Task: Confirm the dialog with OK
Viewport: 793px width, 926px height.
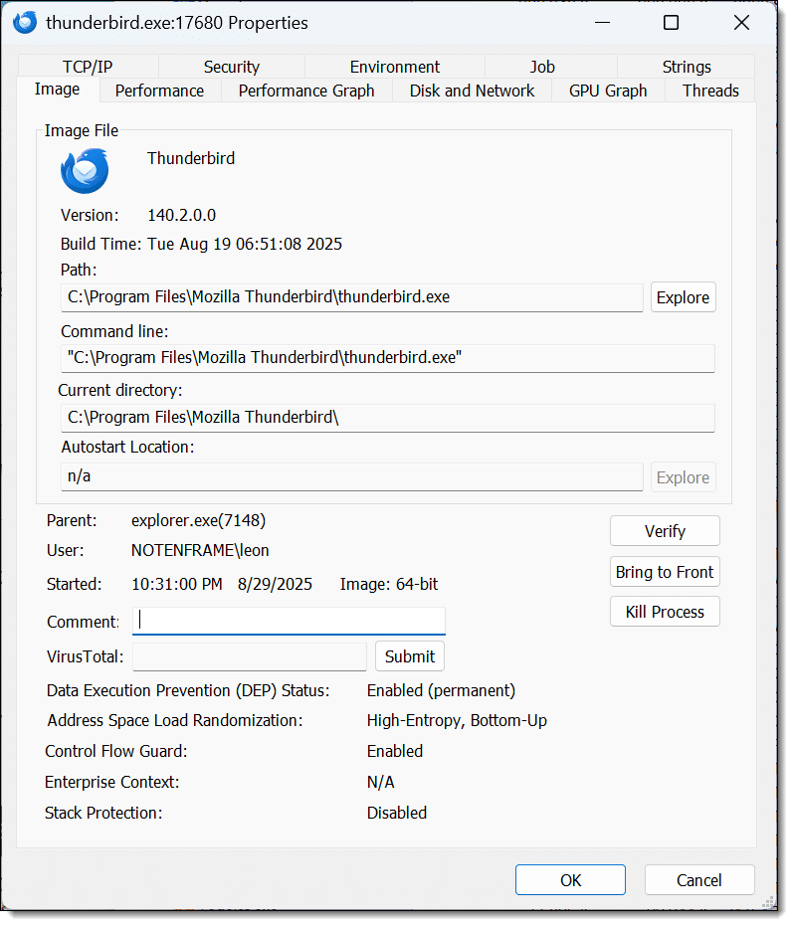Action: tap(570, 879)
